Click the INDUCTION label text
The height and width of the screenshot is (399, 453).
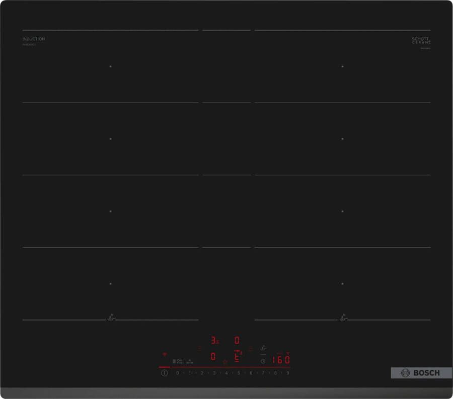click(33, 39)
